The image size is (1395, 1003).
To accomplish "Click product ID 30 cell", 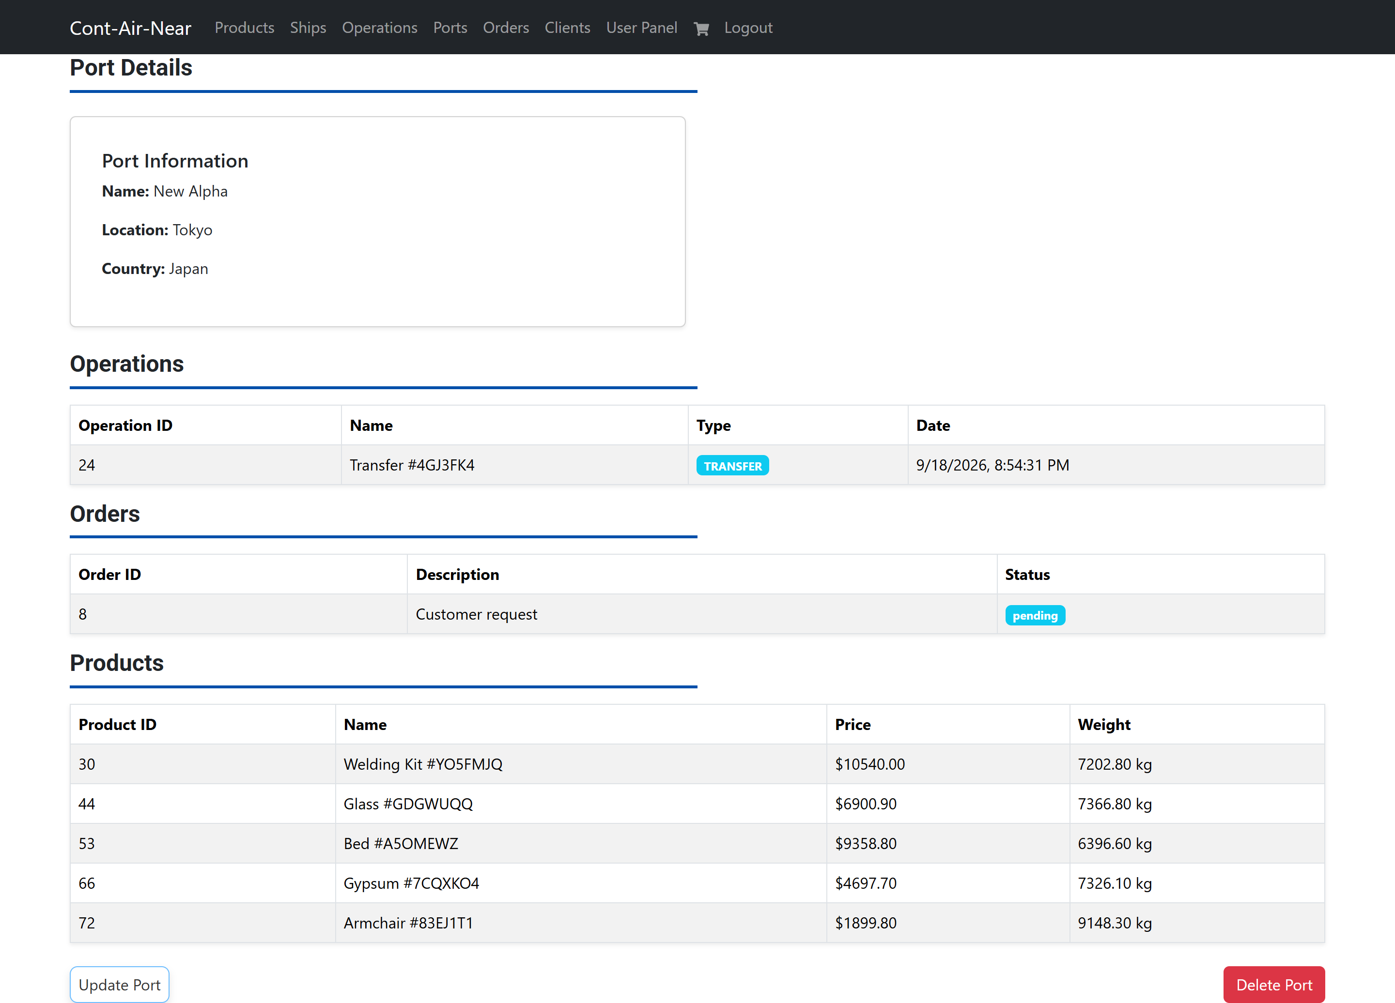I will coord(203,764).
